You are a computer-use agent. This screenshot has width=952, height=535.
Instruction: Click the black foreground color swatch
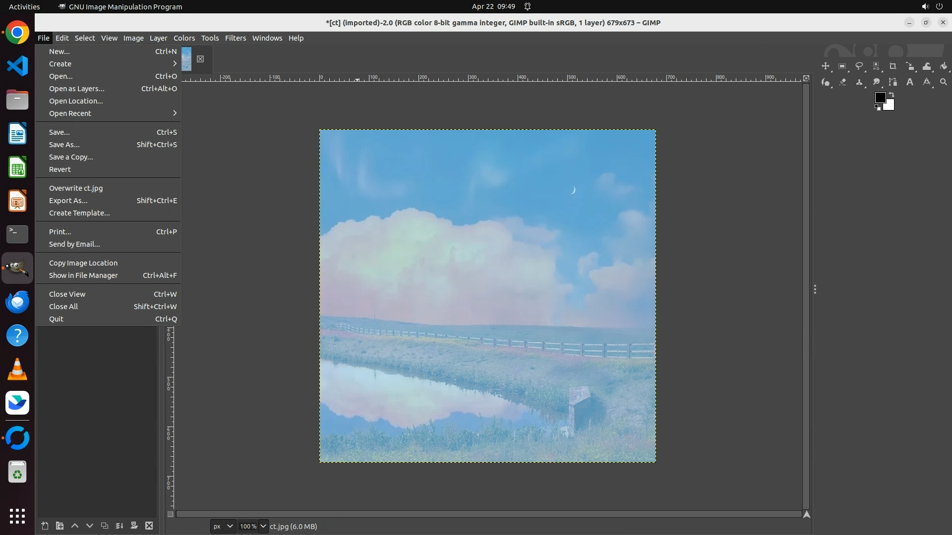pyautogui.click(x=880, y=98)
